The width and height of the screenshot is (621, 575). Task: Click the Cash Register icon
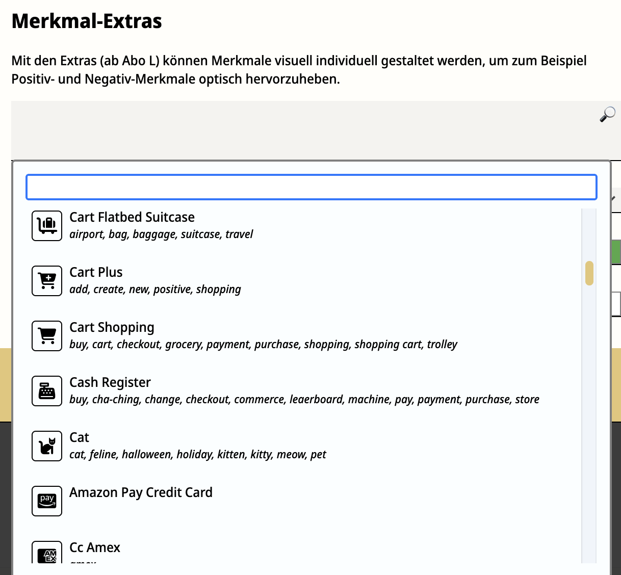(x=47, y=391)
